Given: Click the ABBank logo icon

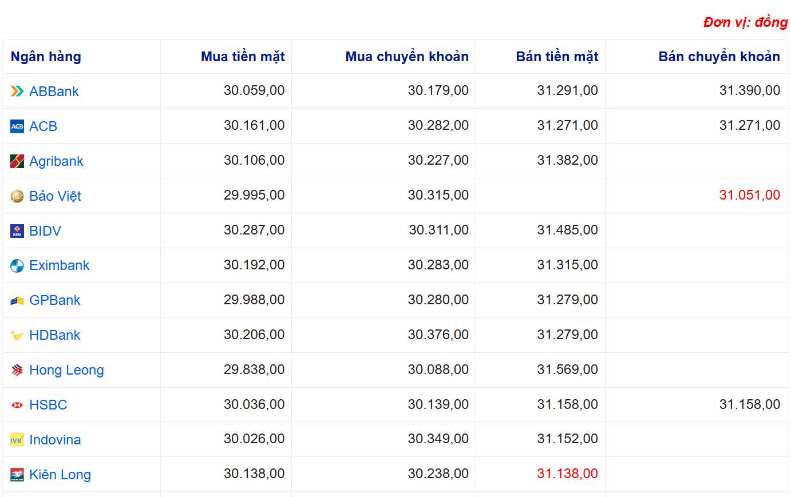Looking at the screenshot, I should coord(17,92).
